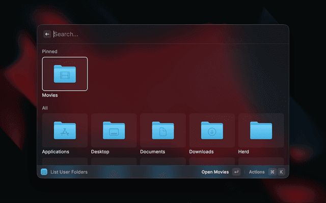
Task: Open the Desktop folder icon
Action: (114, 130)
